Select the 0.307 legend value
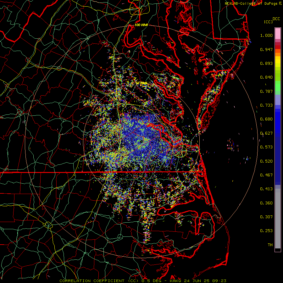This screenshot has height=283, width=283. point(266,217)
